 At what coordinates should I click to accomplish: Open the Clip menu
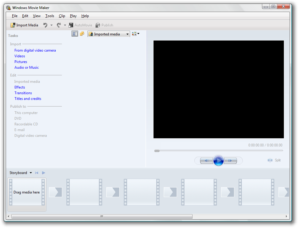[x=62, y=16]
